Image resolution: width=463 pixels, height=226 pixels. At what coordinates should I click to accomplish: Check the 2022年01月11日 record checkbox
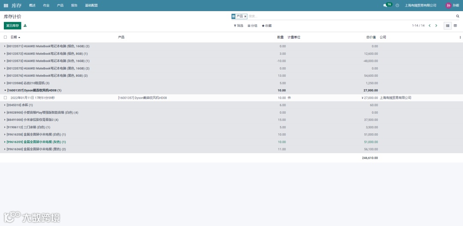click(5, 97)
